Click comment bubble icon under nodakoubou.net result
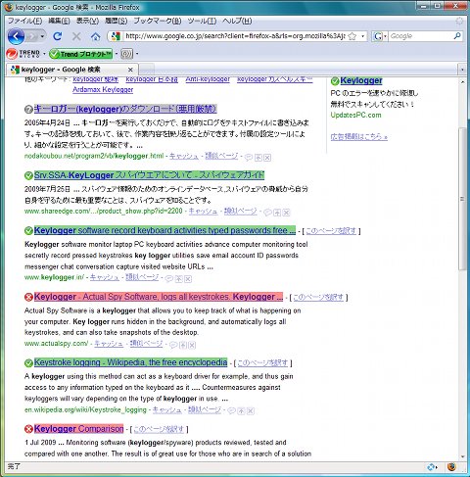Viewport: 470px width, 477px height. (249, 158)
